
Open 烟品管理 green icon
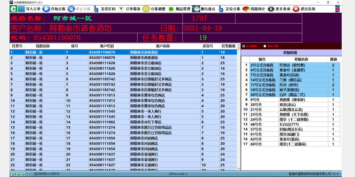pos(171,9)
